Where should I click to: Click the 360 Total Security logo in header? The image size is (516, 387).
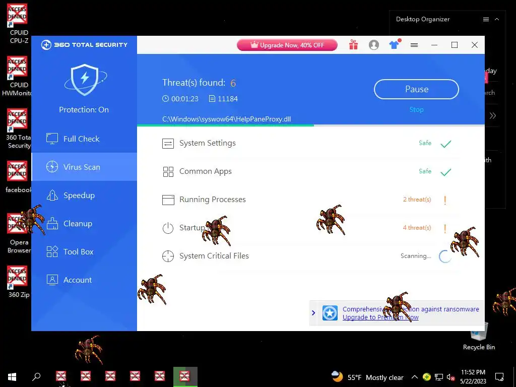tap(84, 45)
